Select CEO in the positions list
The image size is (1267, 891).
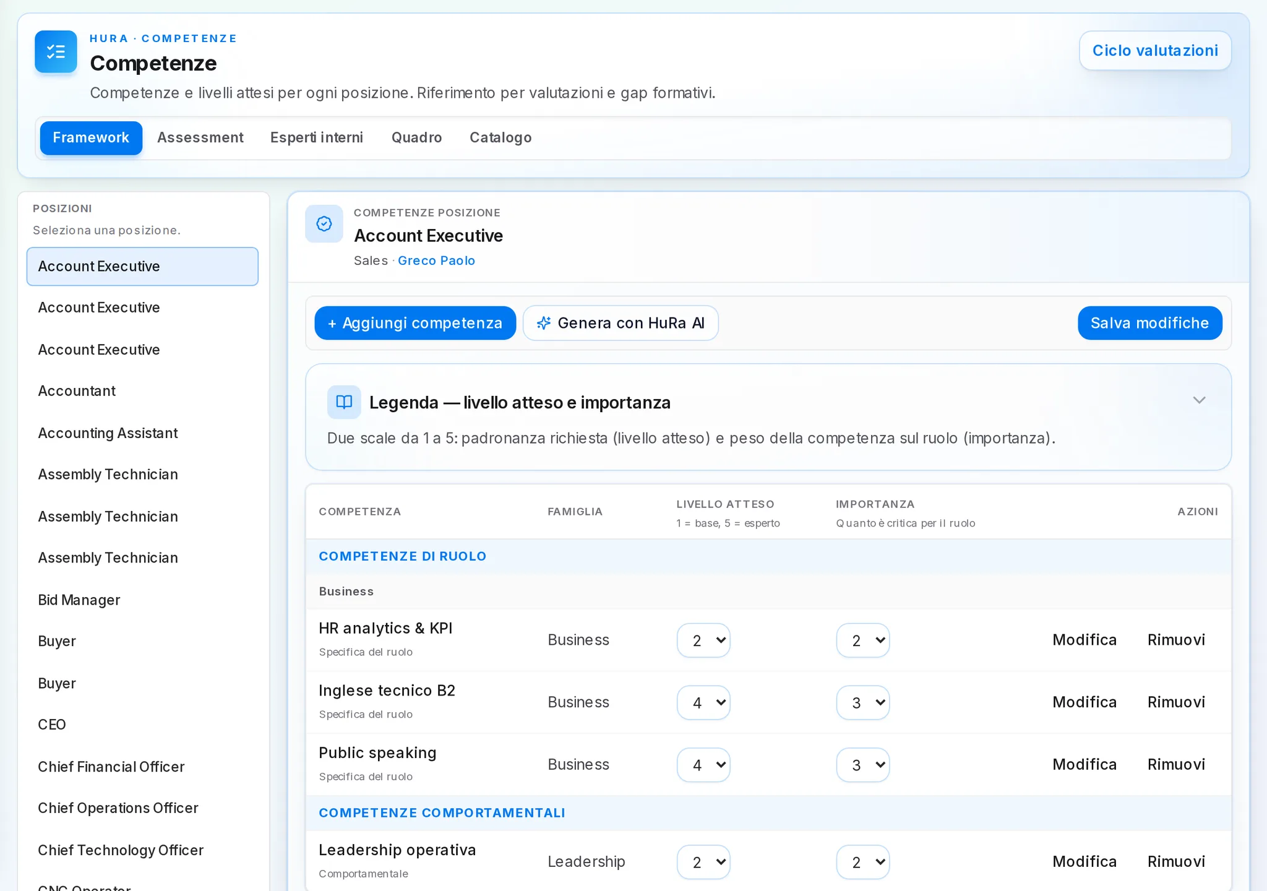click(x=142, y=725)
